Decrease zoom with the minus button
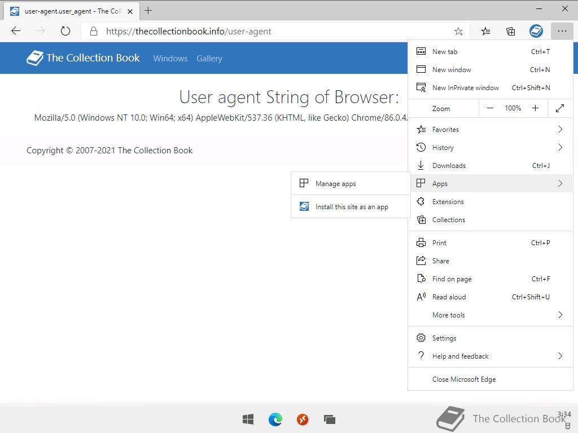The width and height of the screenshot is (578, 433). 490,108
